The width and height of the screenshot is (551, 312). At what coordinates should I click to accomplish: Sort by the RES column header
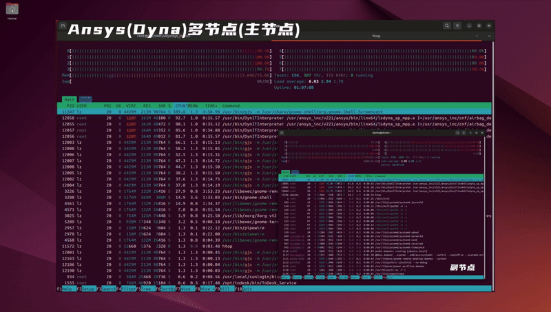pyautogui.click(x=147, y=106)
